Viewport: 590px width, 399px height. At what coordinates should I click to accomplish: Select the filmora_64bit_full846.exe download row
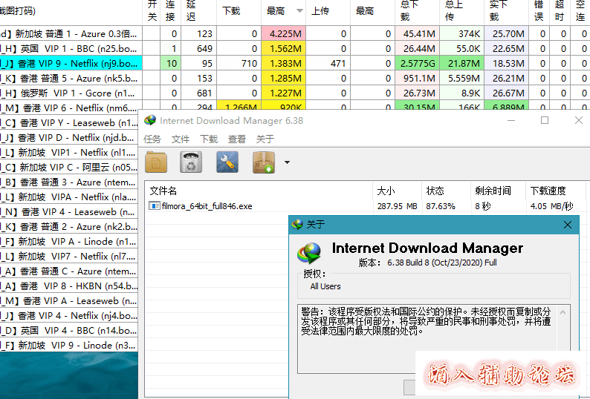(208, 206)
